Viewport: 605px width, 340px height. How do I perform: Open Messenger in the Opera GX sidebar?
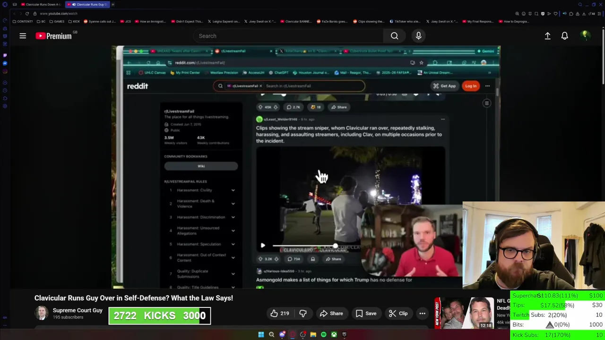5,63
